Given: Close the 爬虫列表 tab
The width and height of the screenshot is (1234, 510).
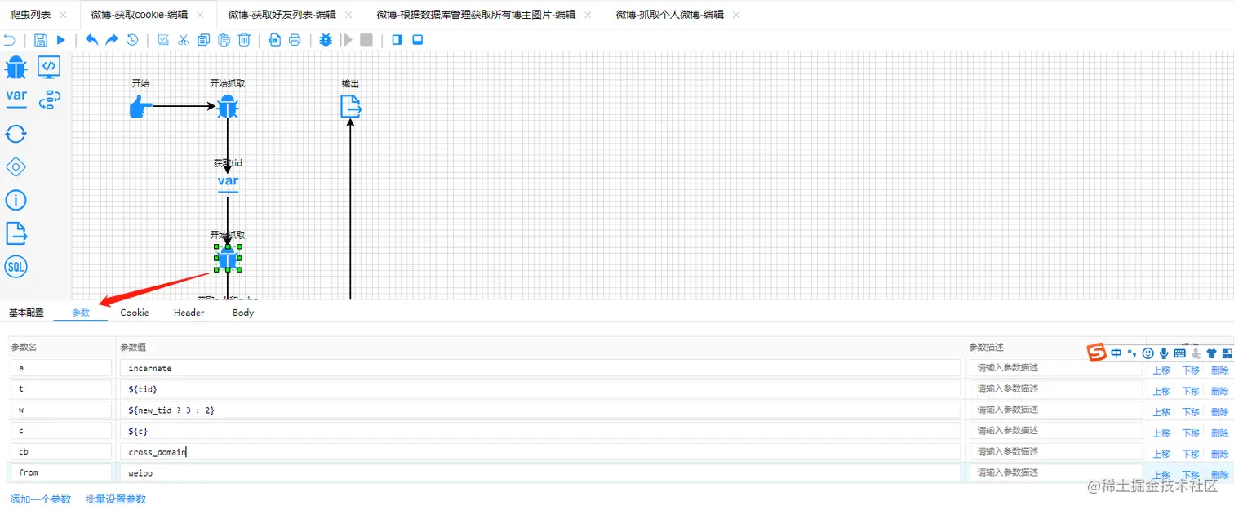Looking at the screenshot, I should coord(63,15).
